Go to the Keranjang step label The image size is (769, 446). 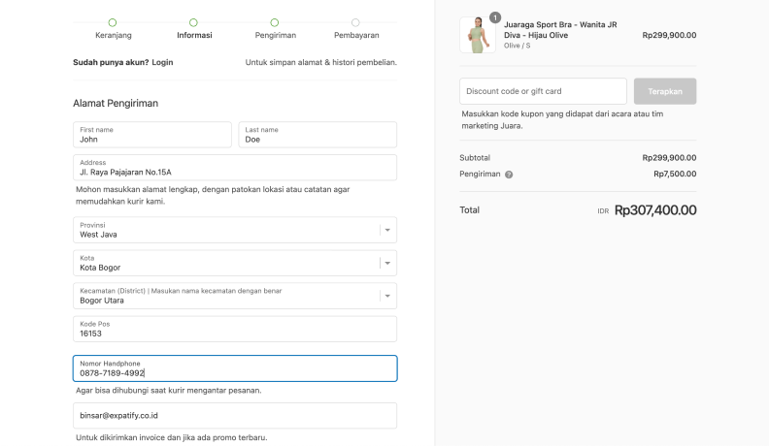coord(113,36)
